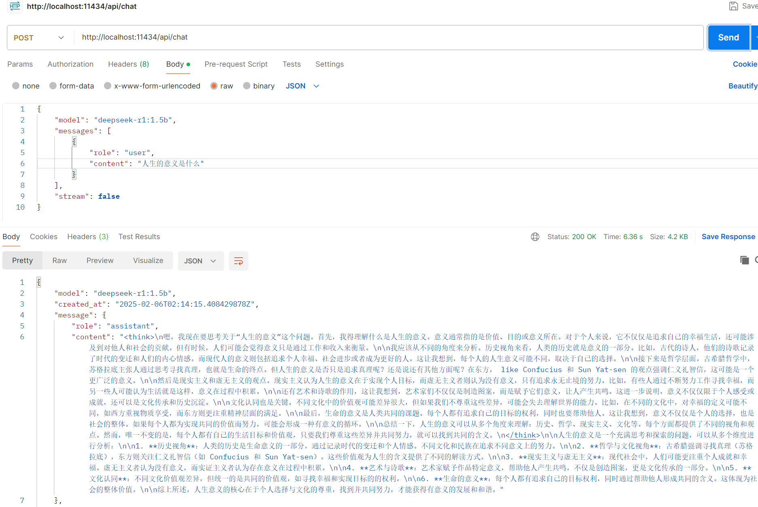Open the Cookies link at right
The width and height of the screenshot is (758, 507).
(x=745, y=64)
